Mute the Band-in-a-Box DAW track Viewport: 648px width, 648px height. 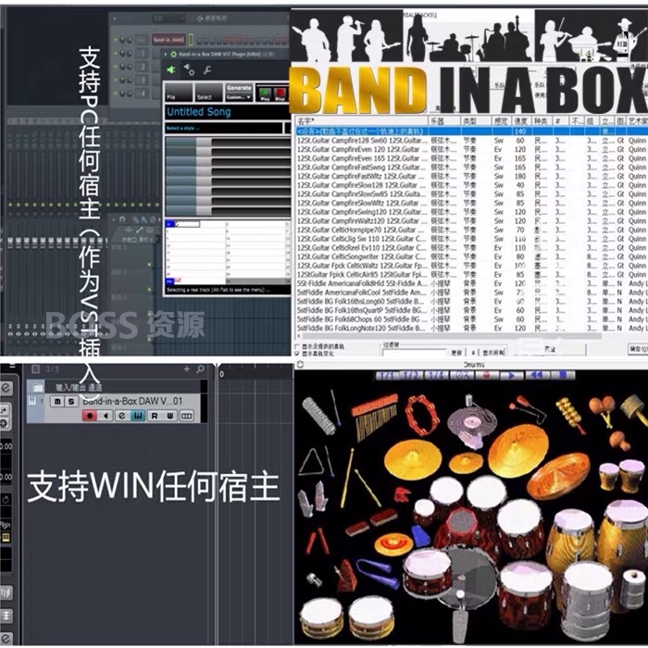pos(57,401)
